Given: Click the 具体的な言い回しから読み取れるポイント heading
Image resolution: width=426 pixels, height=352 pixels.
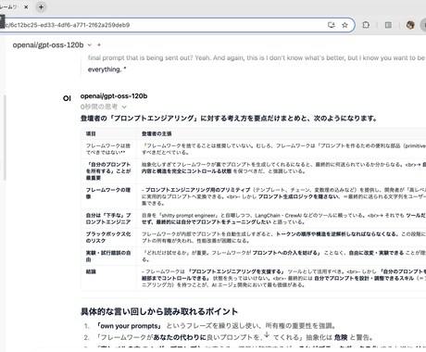Looking at the screenshot, I should [159, 311].
